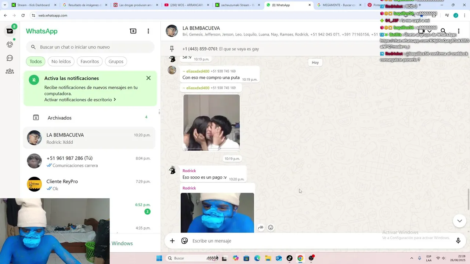Click the LA BEMBACUEVA group avatar in header
Viewport: 470px width, 264px height.
(172, 31)
